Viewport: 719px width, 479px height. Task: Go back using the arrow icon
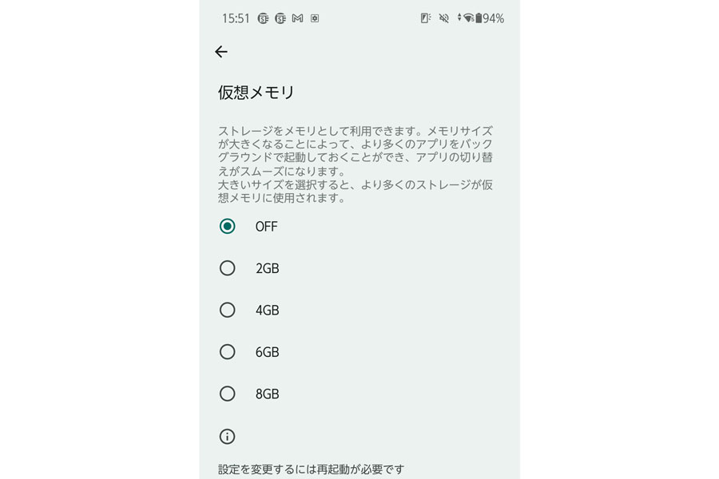[x=221, y=51]
